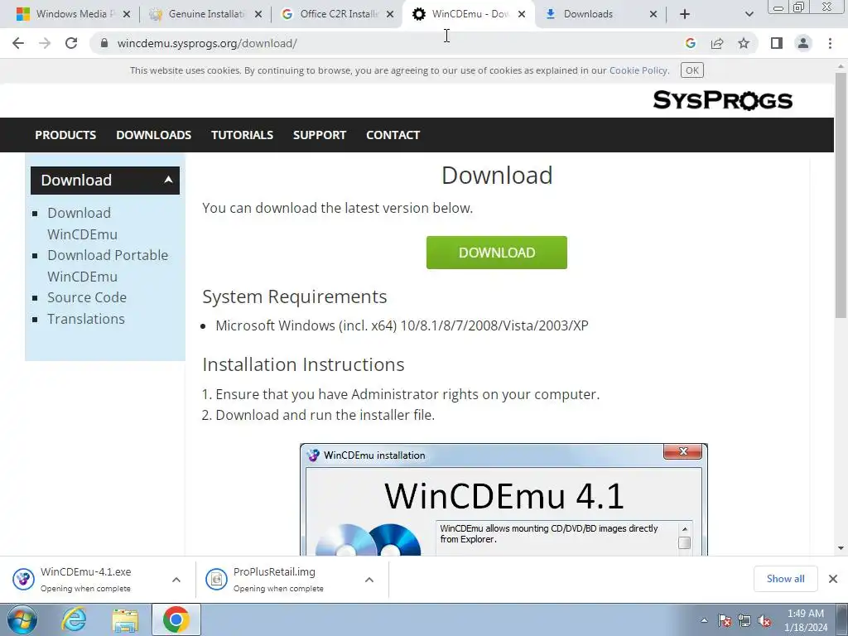The image size is (848, 636).
Task: Bookmark this page with the star icon
Action: [x=744, y=43]
